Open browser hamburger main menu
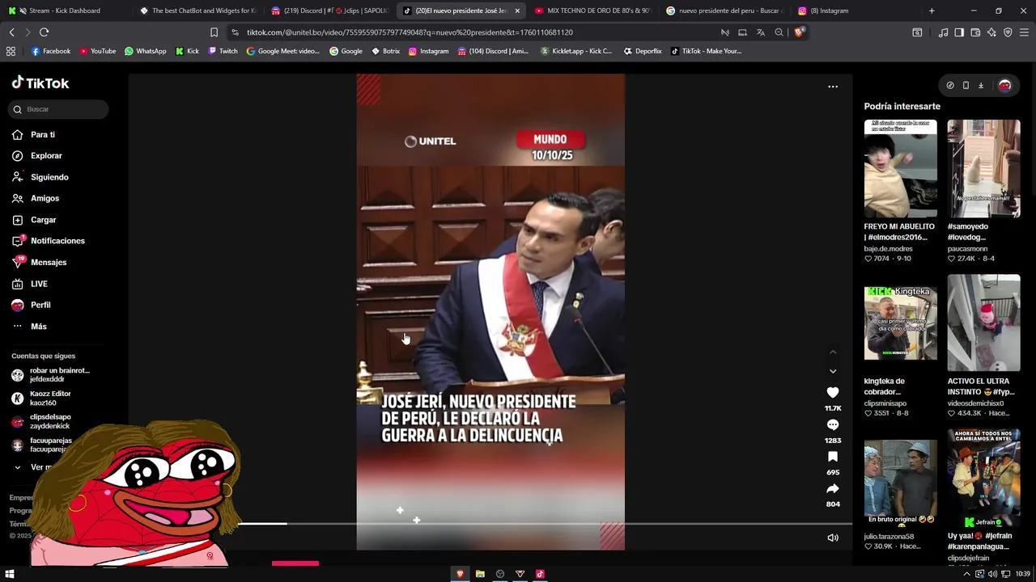The height and width of the screenshot is (582, 1036). [1024, 32]
